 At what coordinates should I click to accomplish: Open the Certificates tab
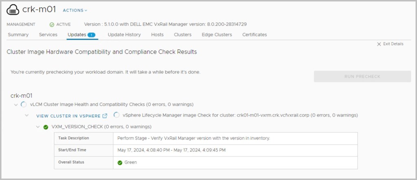[x=255, y=35]
